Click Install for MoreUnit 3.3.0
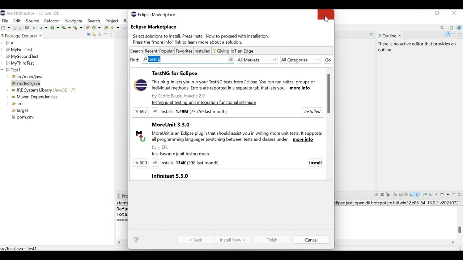Screen dimensions: 463x260 click(315, 162)
